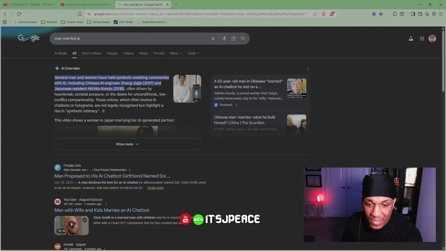
Task: Switch to the 20 WOMEN VS 1 RAPPER tab
Action: click(x=29, y=5)
